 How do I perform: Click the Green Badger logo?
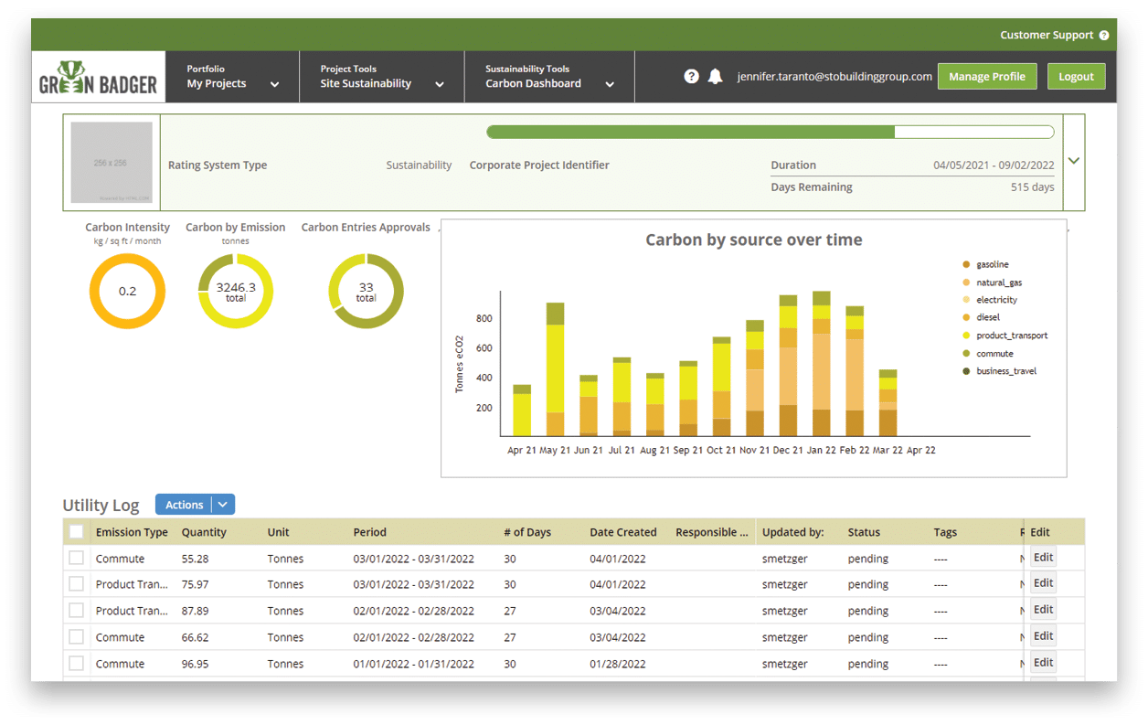(x=99, y=78)
